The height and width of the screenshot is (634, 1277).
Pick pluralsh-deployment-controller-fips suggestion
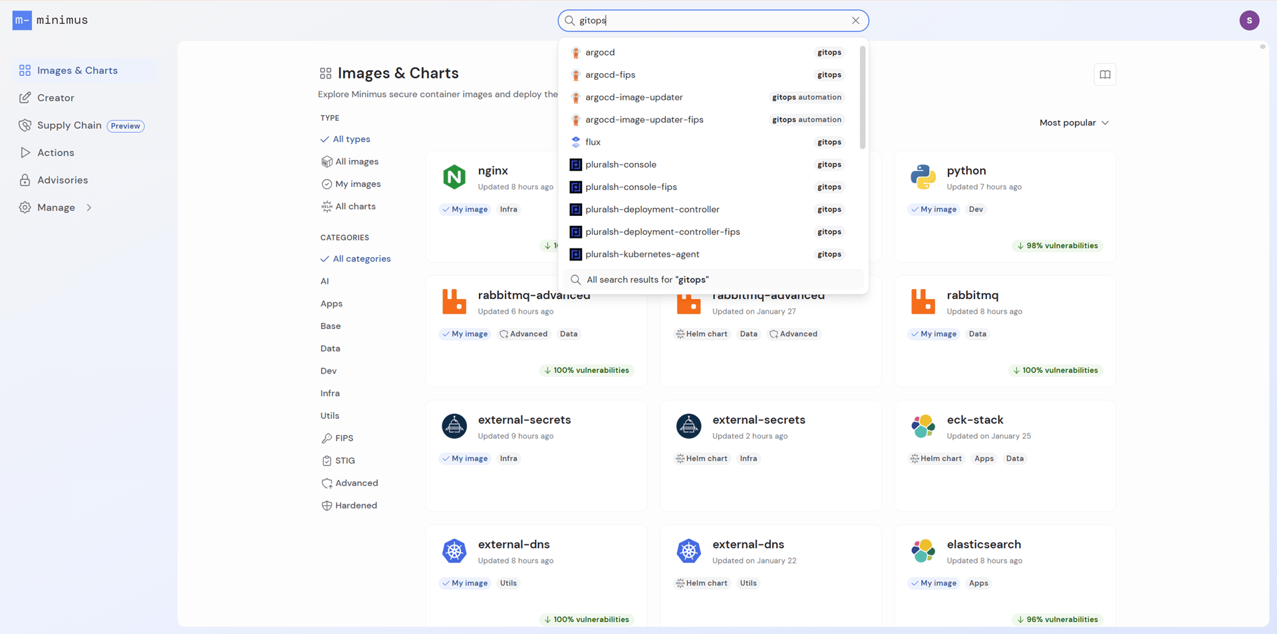coord(710,232)
